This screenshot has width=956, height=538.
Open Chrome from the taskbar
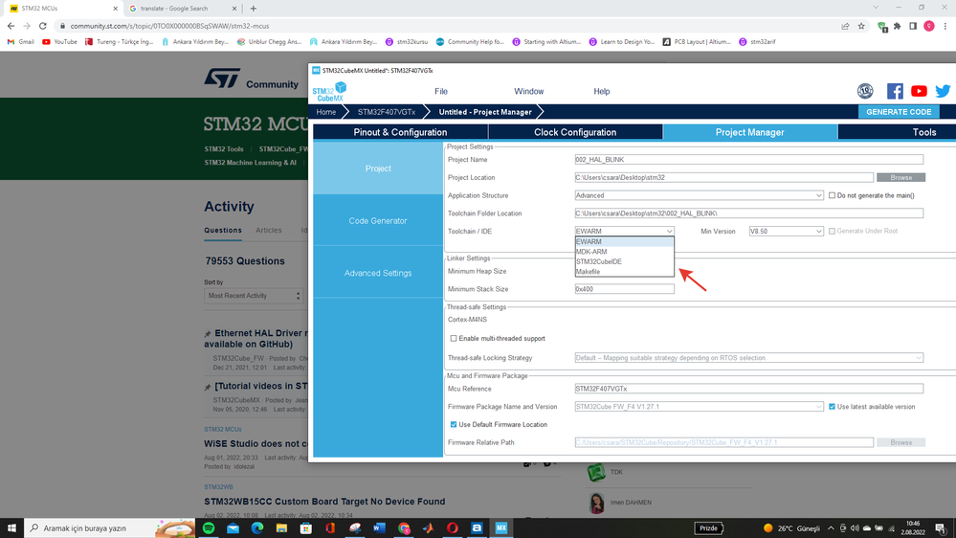[x=404, y=528]
